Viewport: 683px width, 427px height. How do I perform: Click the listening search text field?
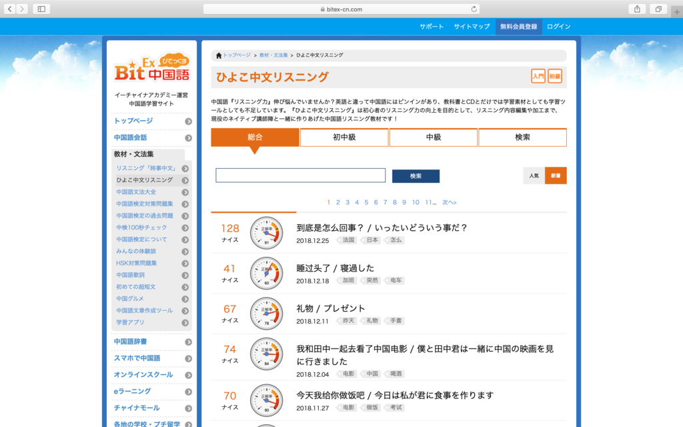pos(301,175)
